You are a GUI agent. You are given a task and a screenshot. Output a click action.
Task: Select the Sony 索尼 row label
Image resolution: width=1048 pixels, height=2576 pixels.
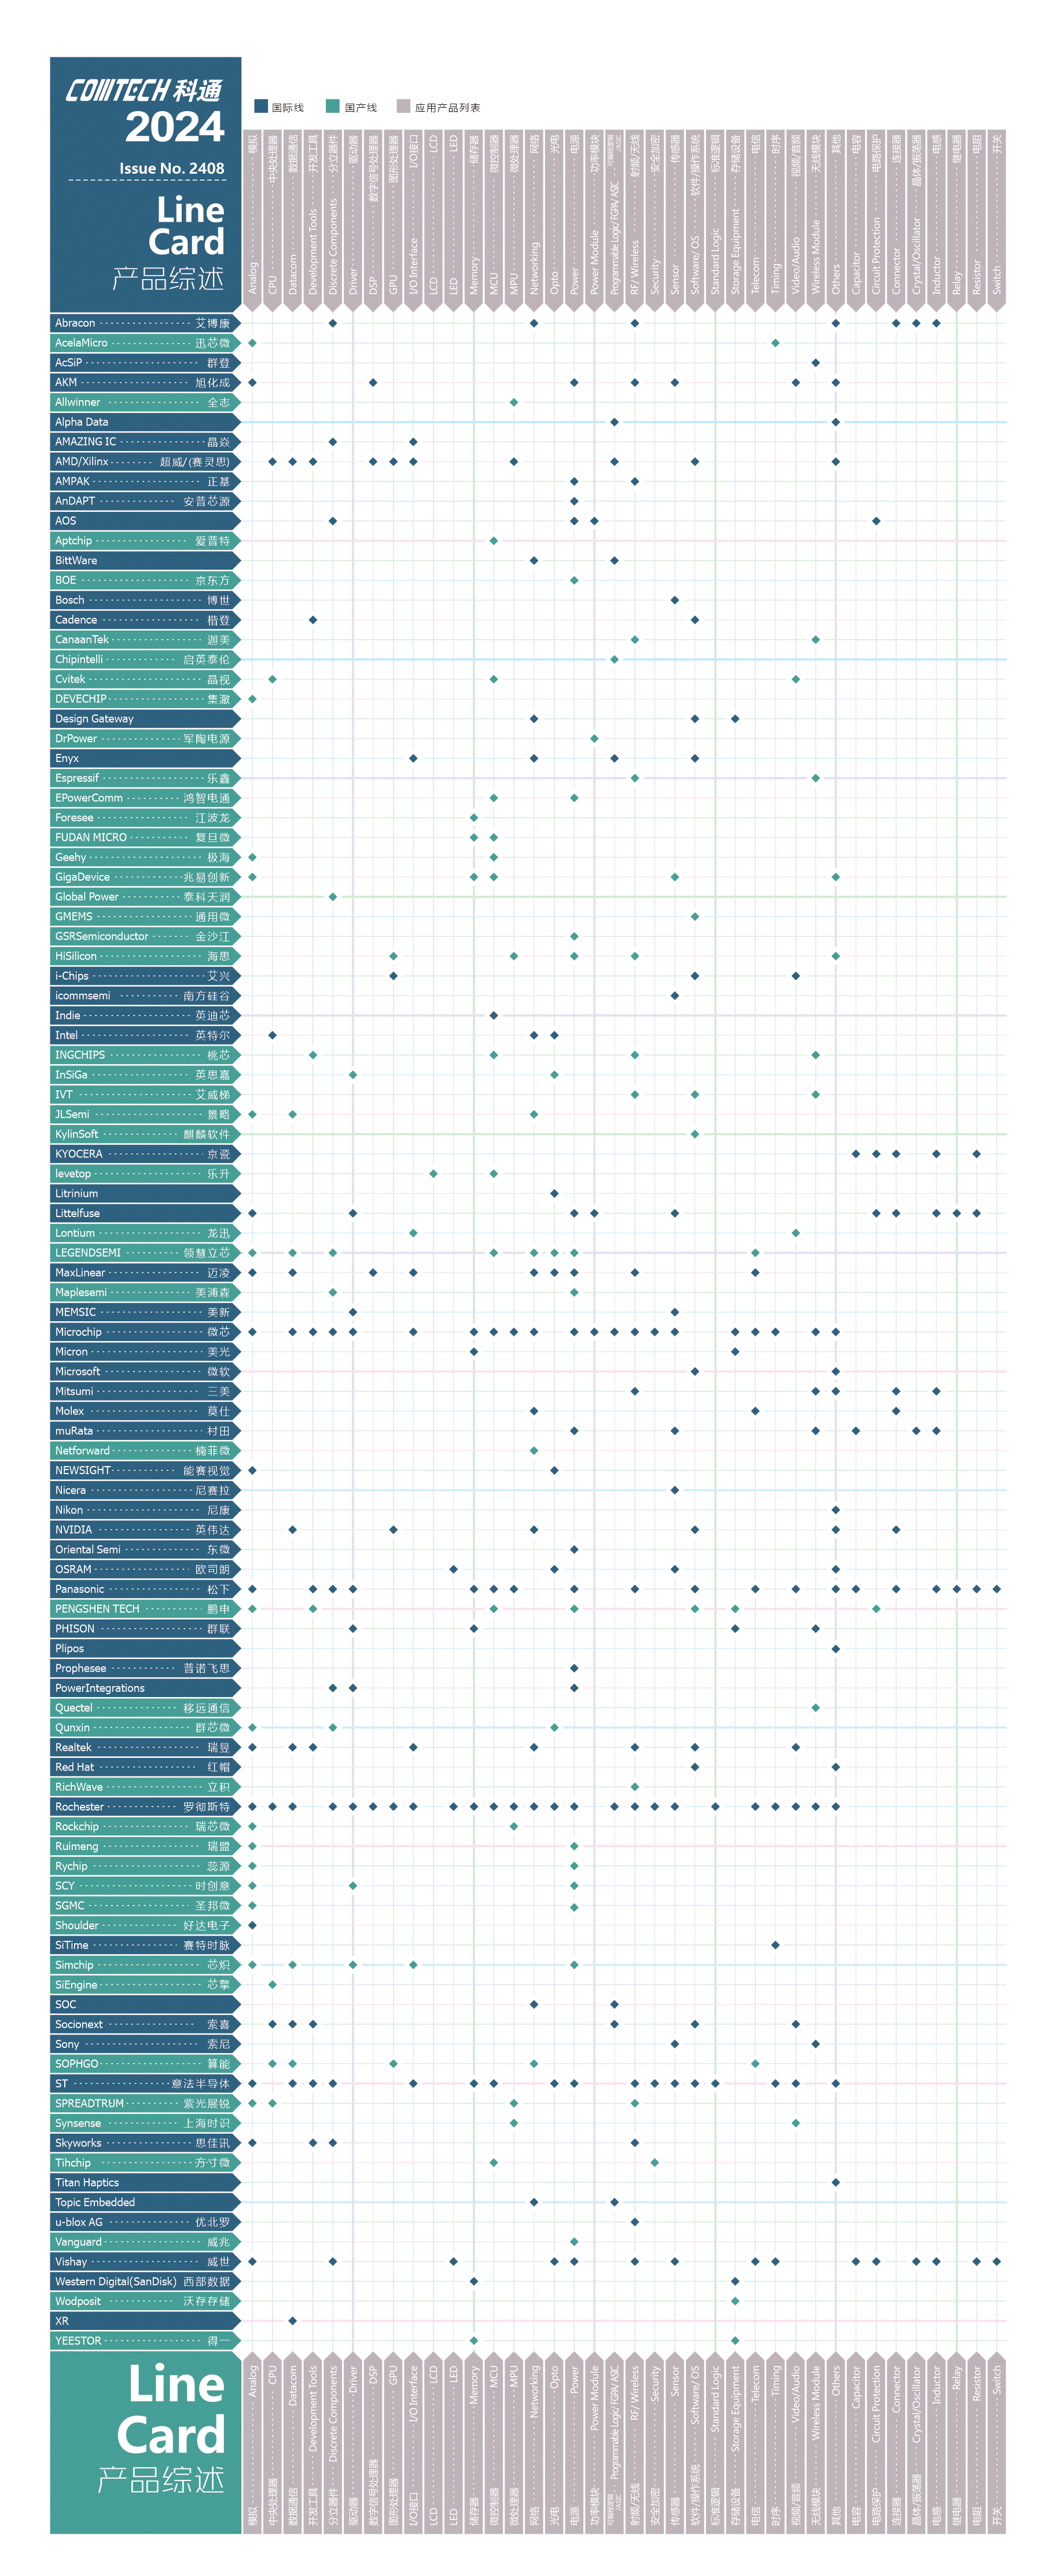pos(145,2044)
